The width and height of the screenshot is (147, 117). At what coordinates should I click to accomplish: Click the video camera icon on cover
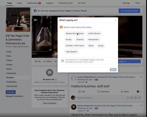coord(36,20)
